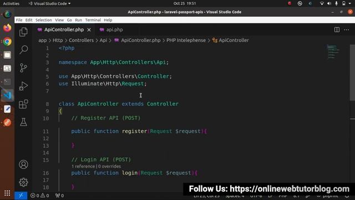Open the Visual Studio Code app menu dropdown
The width and height of the screenshot is (355, 200).
(49, 4)
